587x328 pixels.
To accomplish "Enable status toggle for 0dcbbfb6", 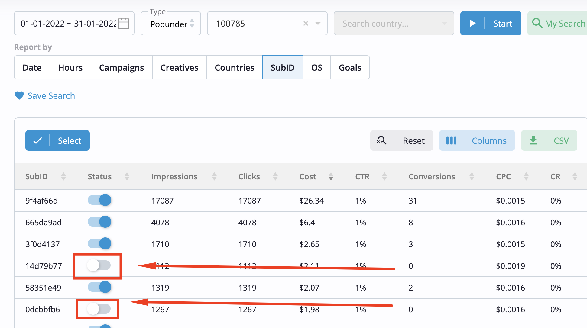I will tap(99, 309).
